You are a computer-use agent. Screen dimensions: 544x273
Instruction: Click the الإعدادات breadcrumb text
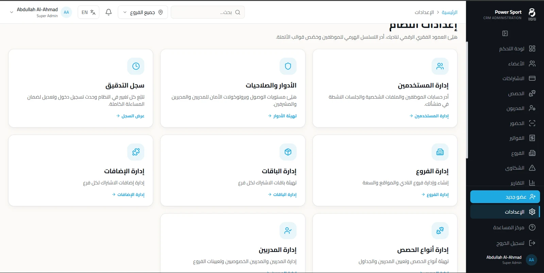tap(424, 12)
